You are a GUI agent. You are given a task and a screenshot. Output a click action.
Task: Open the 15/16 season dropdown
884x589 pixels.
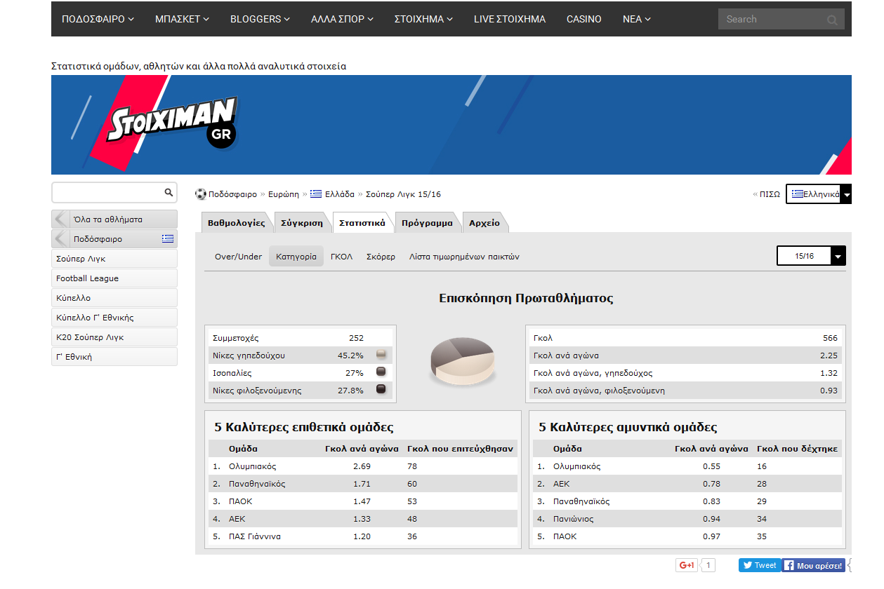click(x=837, y=255)
